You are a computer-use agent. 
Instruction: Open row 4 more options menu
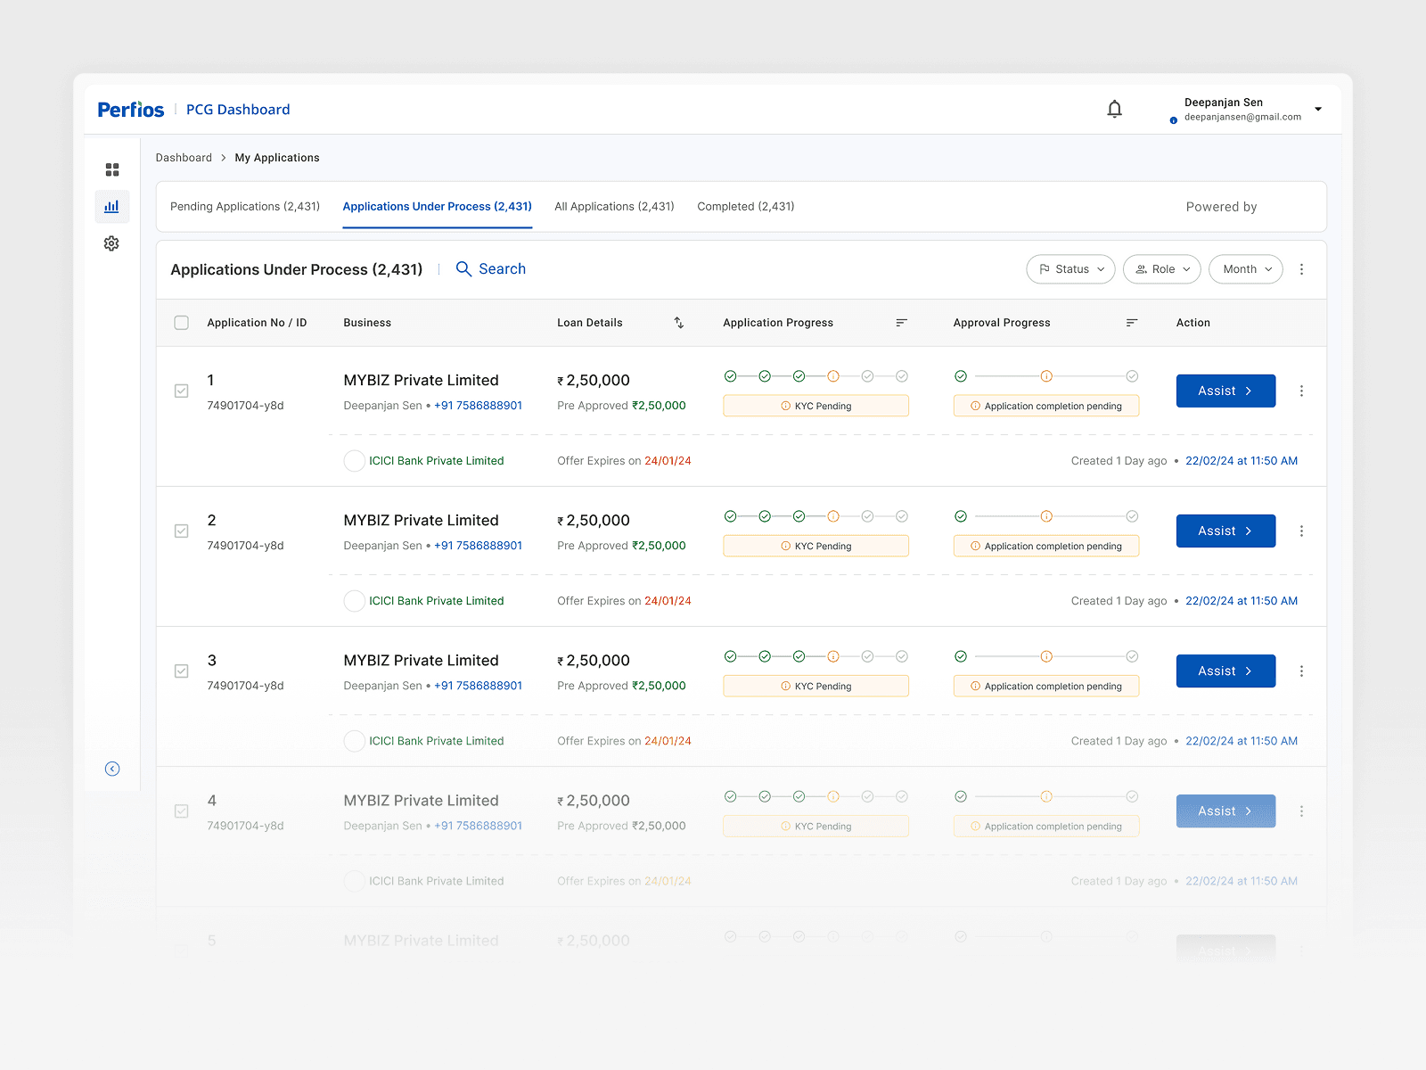click(x=1301, y=811)
